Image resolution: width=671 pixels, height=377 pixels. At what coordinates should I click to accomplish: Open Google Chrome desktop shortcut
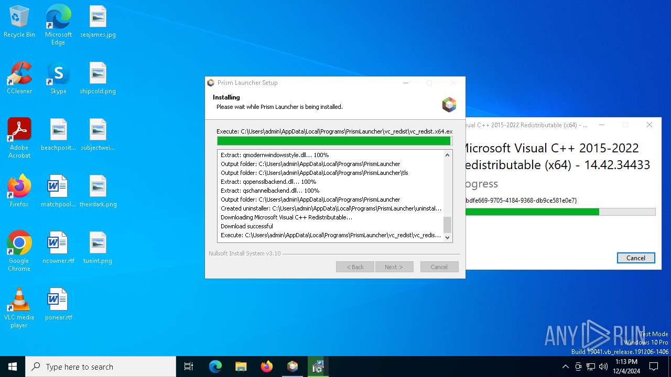[19, 251]
